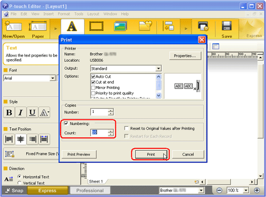Viewport: 266px width, 197px height.
Task: Expand the right toolbar arrow before Print icon
Action: click(x=186, y=29)
